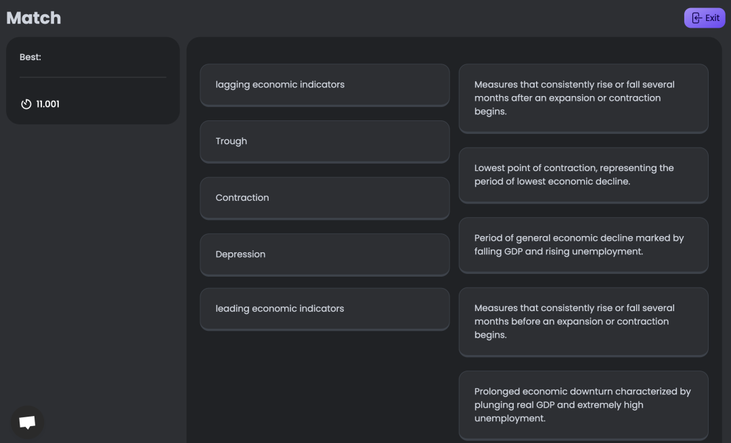The image size is (731, 443).
Task: Select the 'Depression' term card
Action: pos(324,254)
